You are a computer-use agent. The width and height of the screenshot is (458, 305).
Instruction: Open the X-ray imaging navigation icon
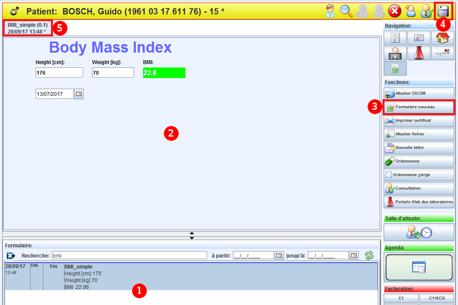click(395, 53)
